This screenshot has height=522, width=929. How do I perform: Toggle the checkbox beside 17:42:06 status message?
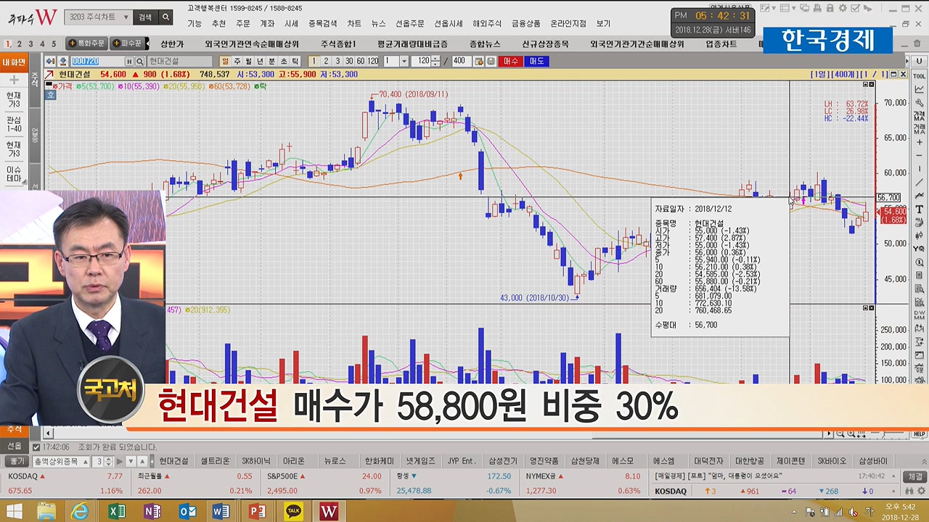tap(36, 447)
